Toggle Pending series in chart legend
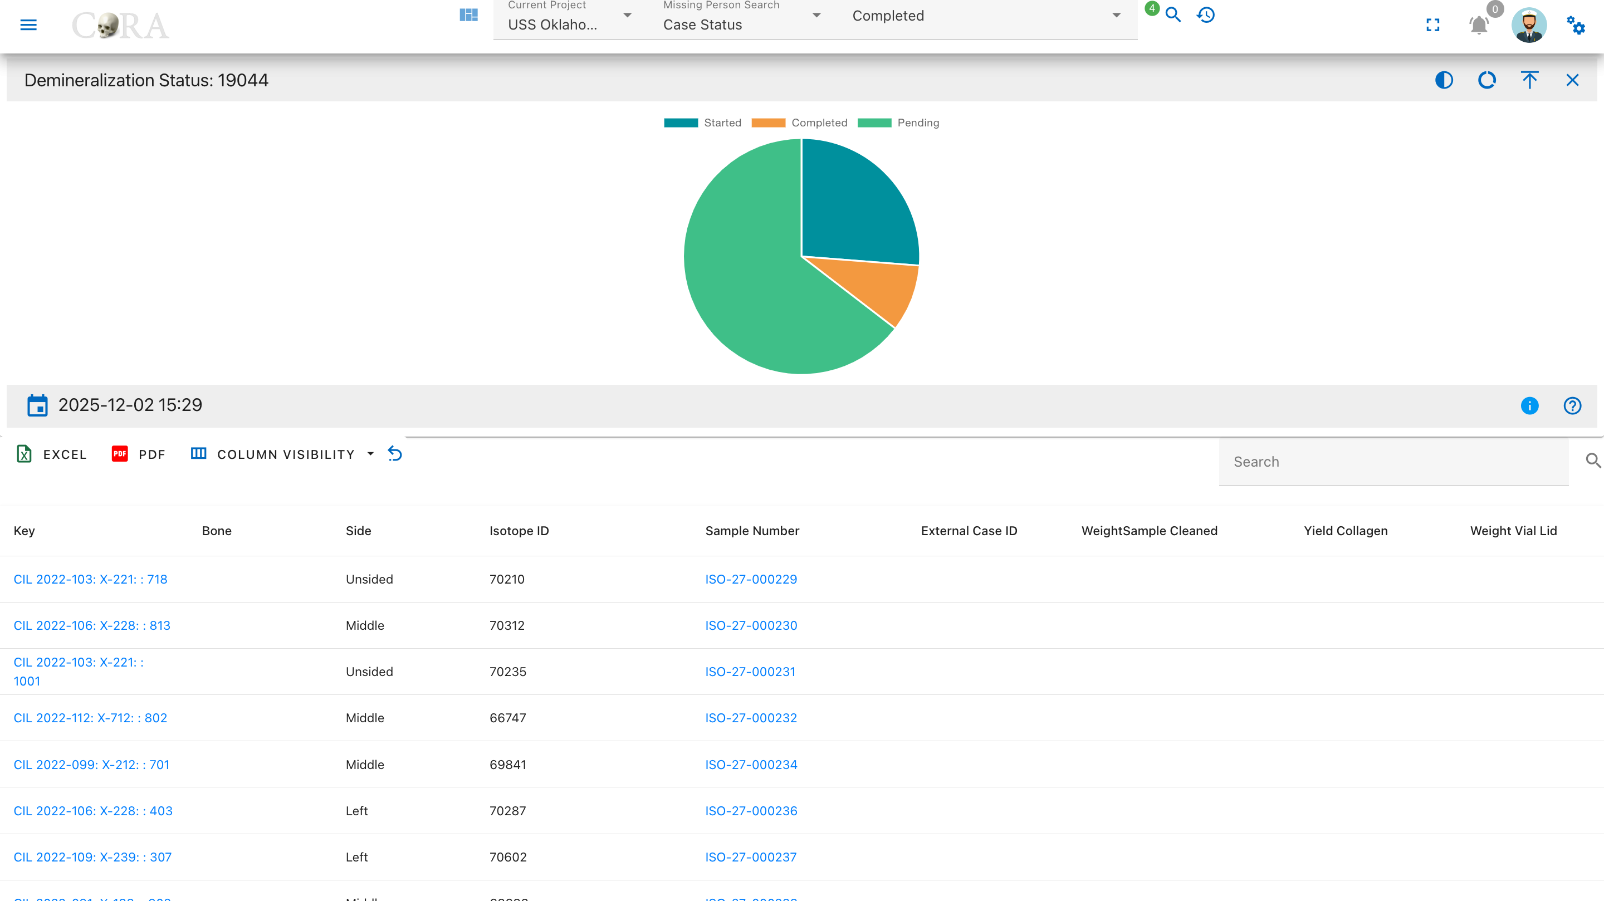This screenshot has width=1604, height=901. pos(898,123)
